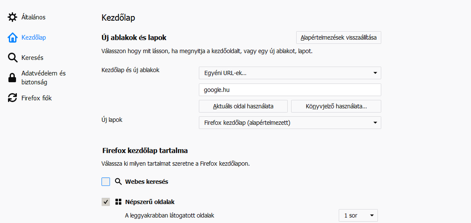Open the Általános settings section
Screen dimensions: 471x223
coord(33,17)
